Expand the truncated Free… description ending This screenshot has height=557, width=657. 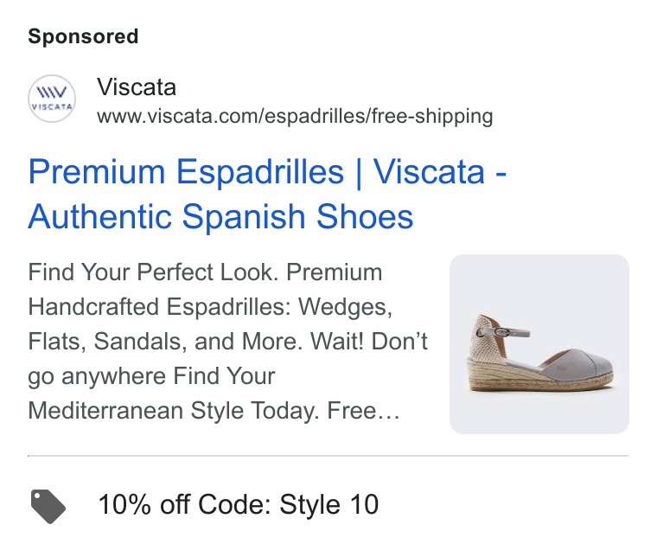(363, 410)
